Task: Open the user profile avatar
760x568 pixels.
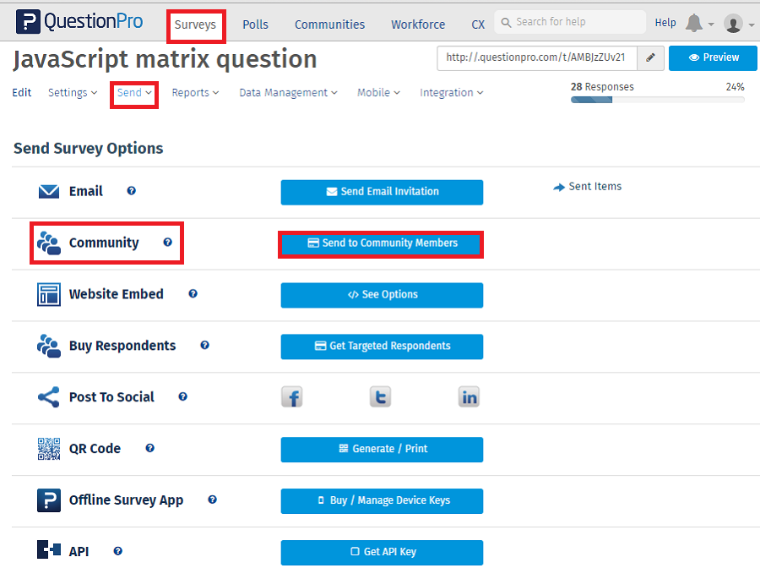Action: pos(733,24)
